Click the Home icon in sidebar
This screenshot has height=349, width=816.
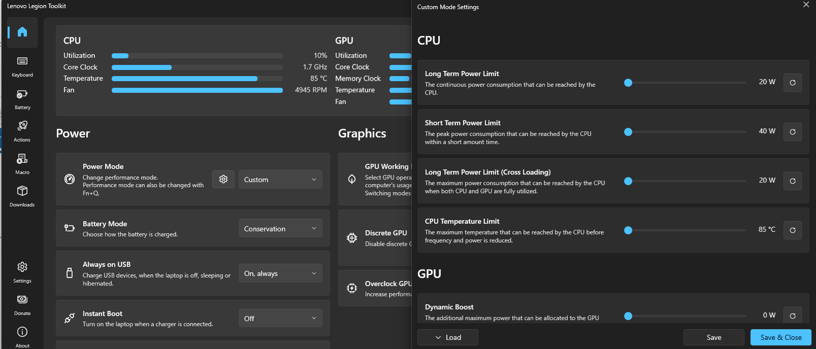(22, 32)
